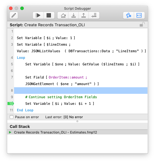Select the Loop step on line 4
This screenshot has width=155, height=162.
point(21,58)
